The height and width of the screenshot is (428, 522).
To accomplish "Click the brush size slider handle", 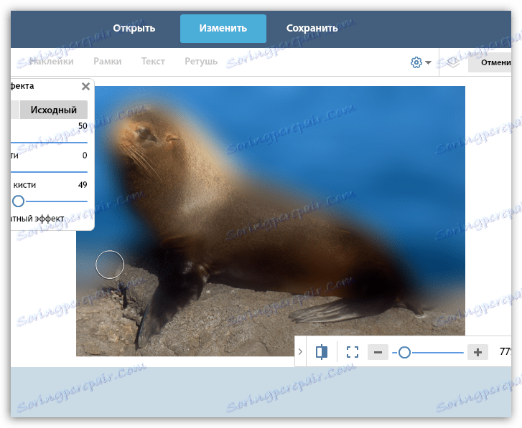I will coord(19,201).
